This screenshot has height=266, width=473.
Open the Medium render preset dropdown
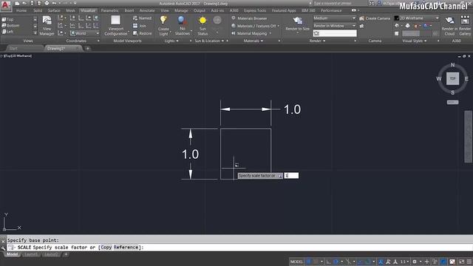point(335,18)
